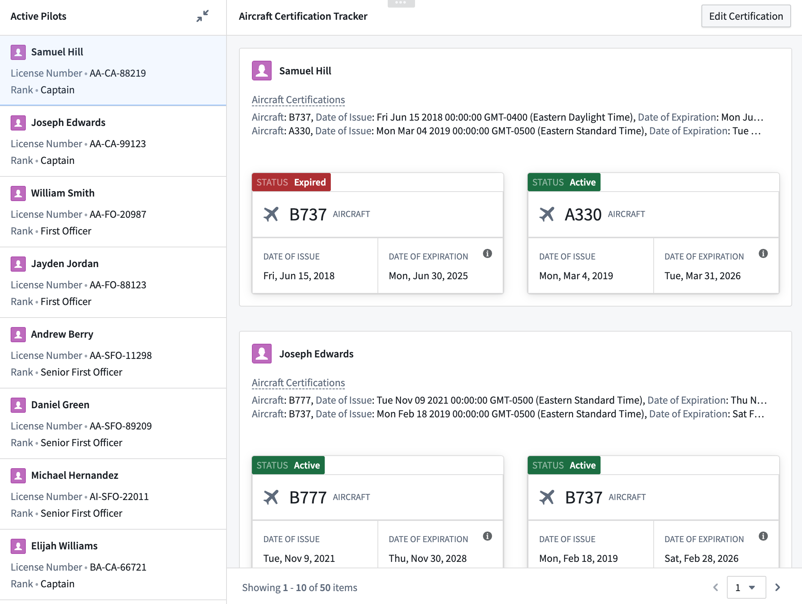Click airplane icon on A330 card

[547, 214]
